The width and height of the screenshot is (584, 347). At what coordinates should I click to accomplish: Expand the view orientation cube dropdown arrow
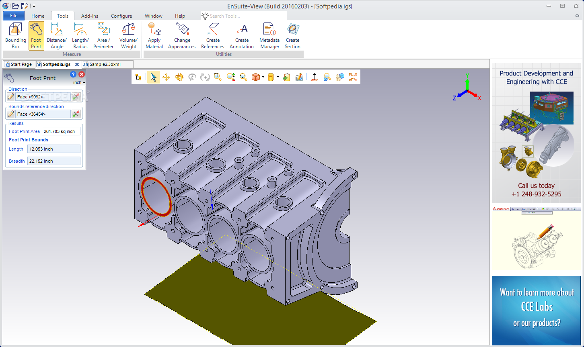[x=263, y=77]
